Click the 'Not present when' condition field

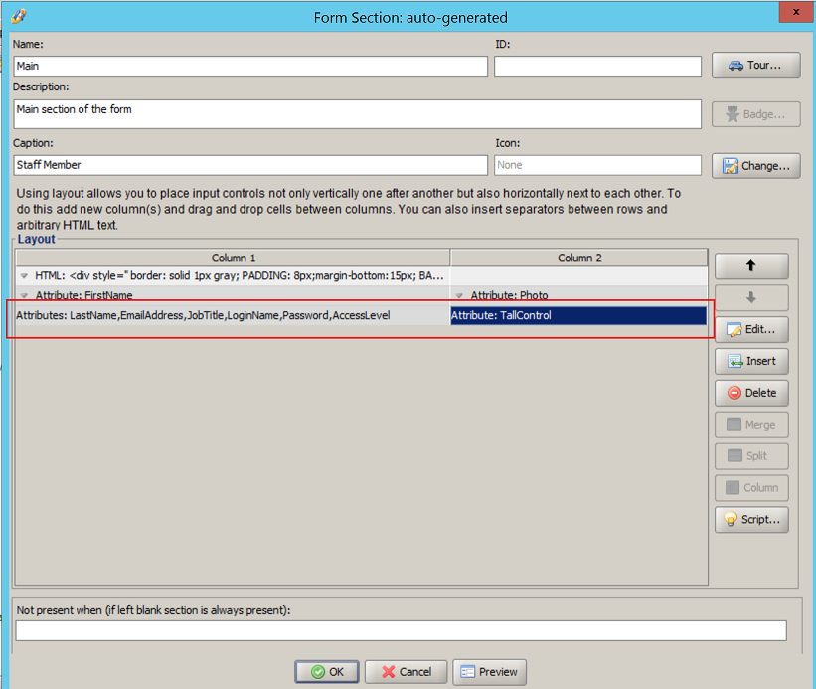click(x=401, y=630)
